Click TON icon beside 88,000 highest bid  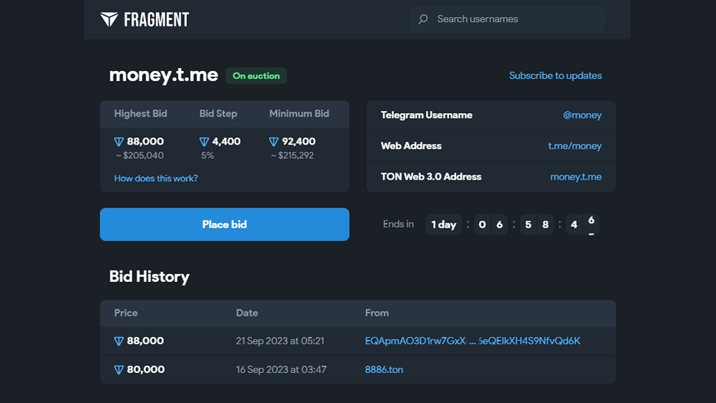tap(119, 142)
